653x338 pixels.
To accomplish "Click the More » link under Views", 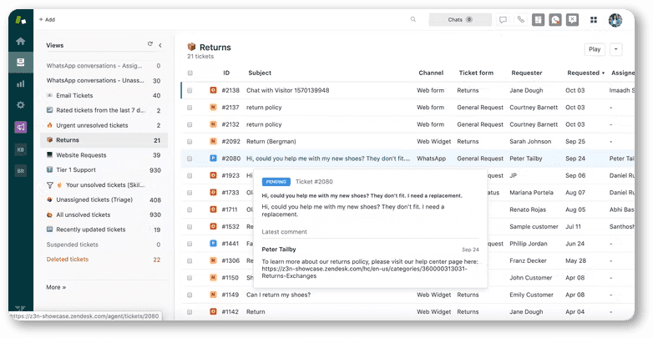I will (56, 287).
